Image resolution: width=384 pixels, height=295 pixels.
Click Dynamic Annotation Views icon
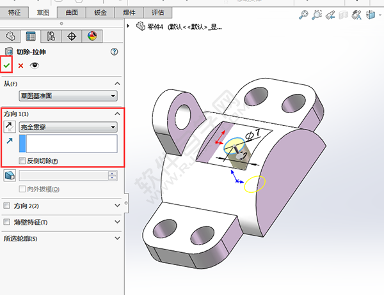[x=356, y=15]
